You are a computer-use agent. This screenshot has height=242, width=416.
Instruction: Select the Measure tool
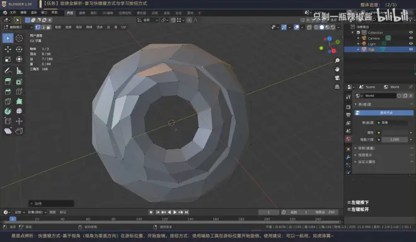tap(19, 71)
